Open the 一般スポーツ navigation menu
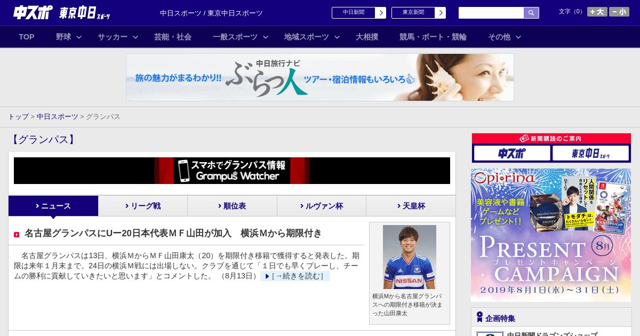This screenshot has width=640, height=336. 235,37
